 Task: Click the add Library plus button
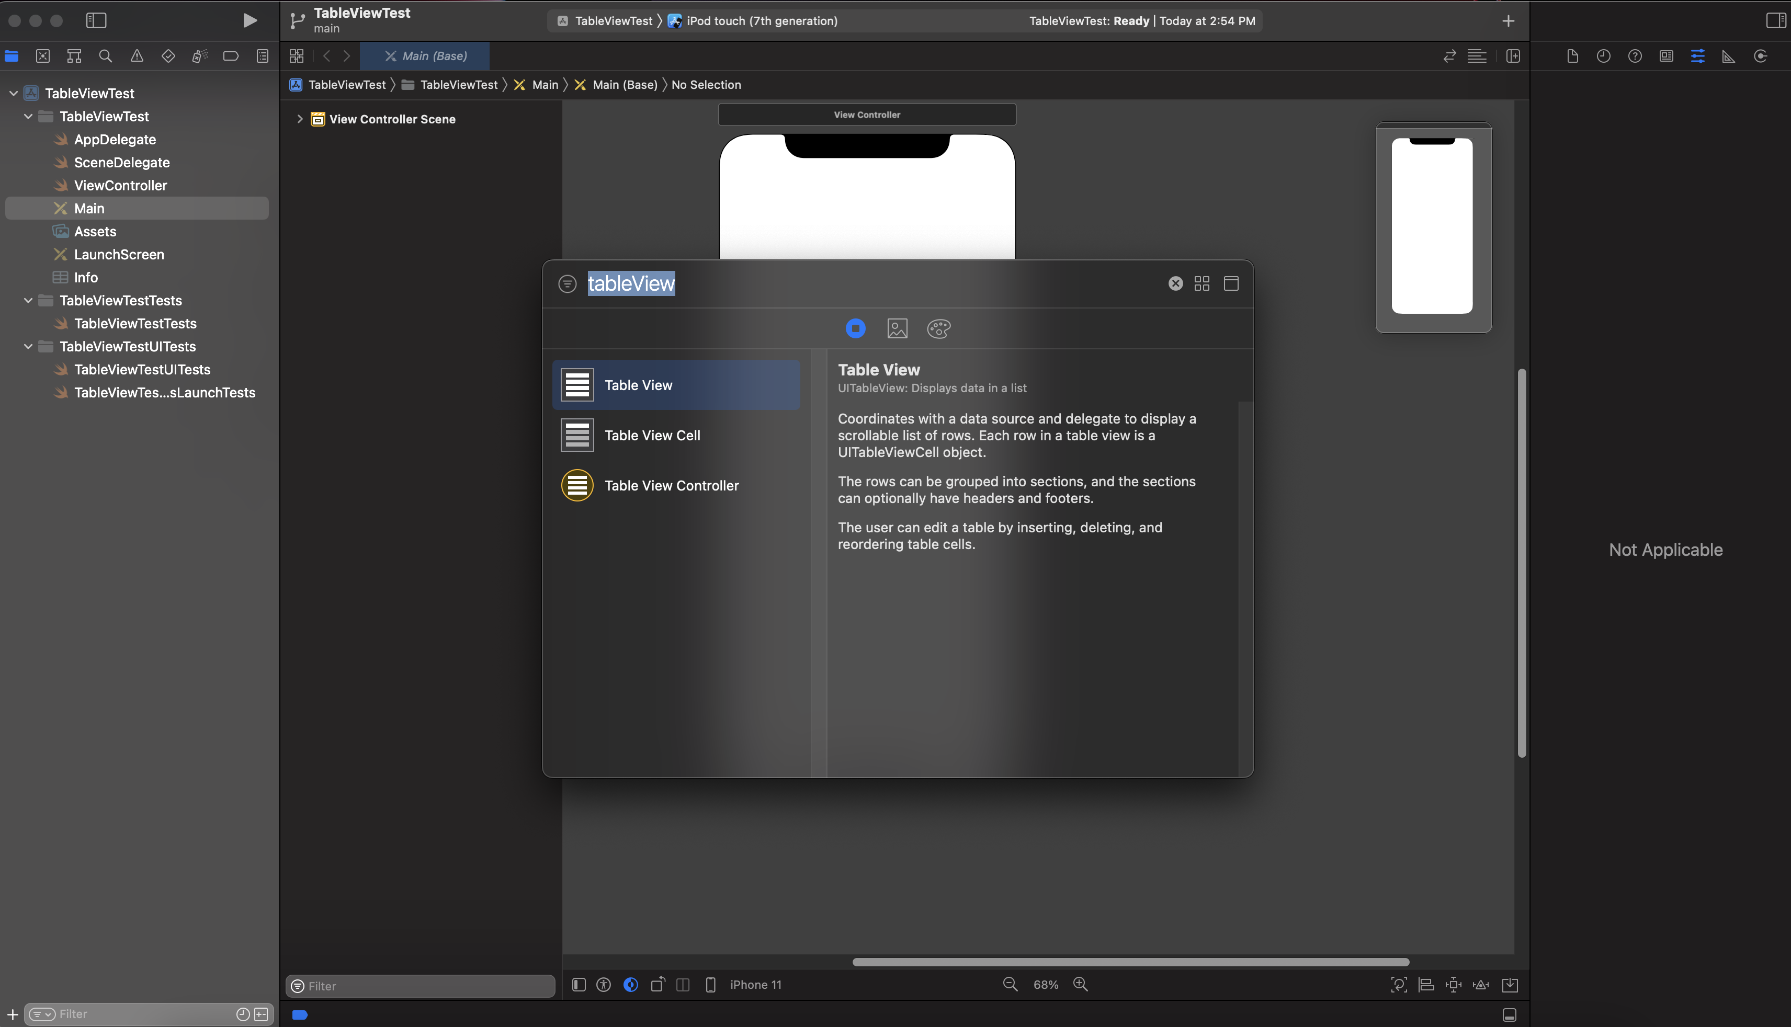(1508, 21)
